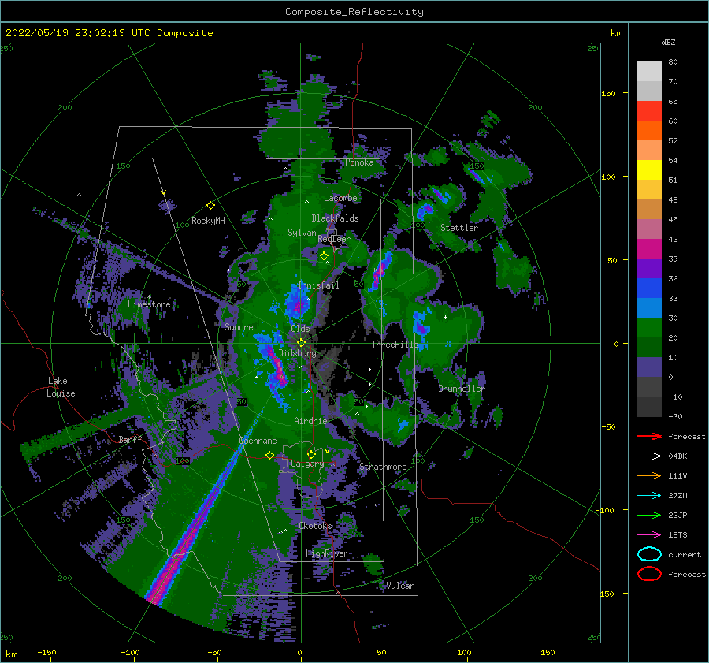Click the magenta 18TS arrow icon
Screen dimensions: 709x663
649,535
